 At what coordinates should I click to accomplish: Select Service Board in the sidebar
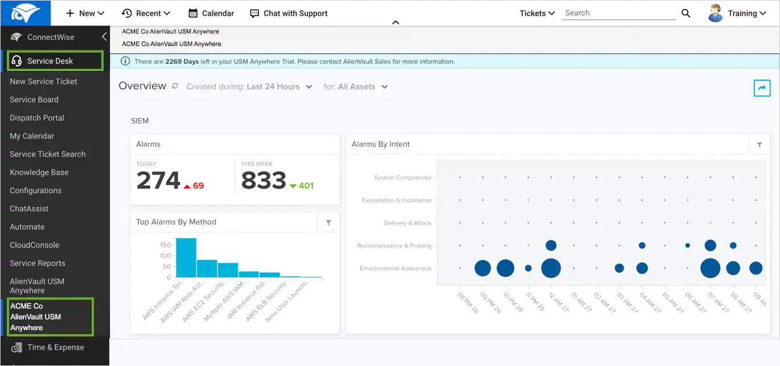pos(34,99)
